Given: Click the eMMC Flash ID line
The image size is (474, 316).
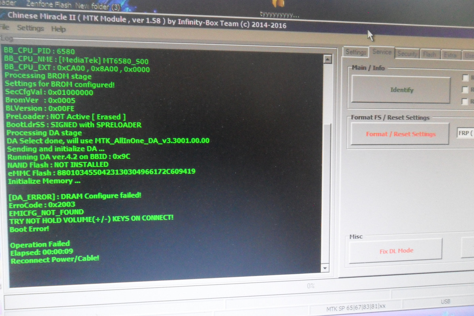Looking at the screenshot, I should pos(101,172).
